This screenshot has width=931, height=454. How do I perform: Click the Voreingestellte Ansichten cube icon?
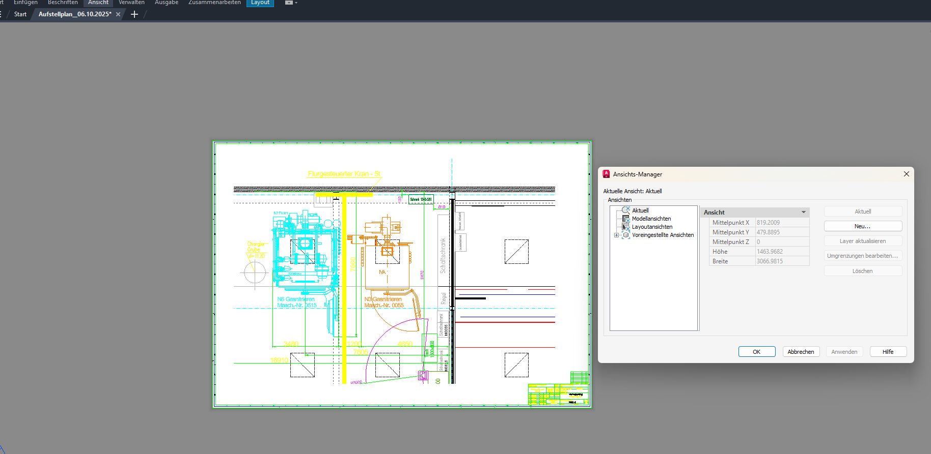tap(626, 235)
